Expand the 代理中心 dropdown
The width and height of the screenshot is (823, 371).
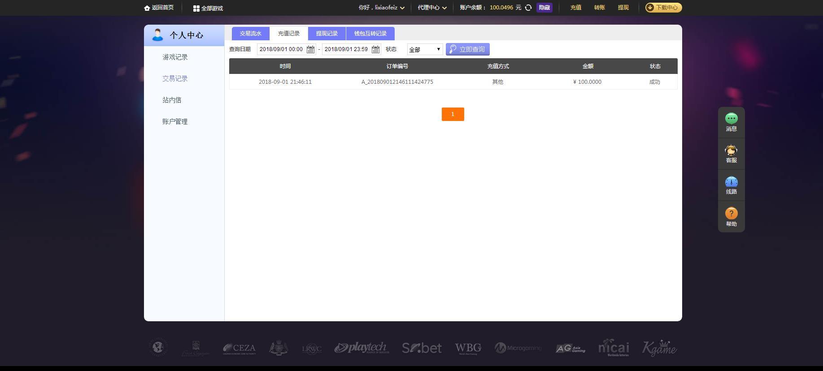[432, 8]
